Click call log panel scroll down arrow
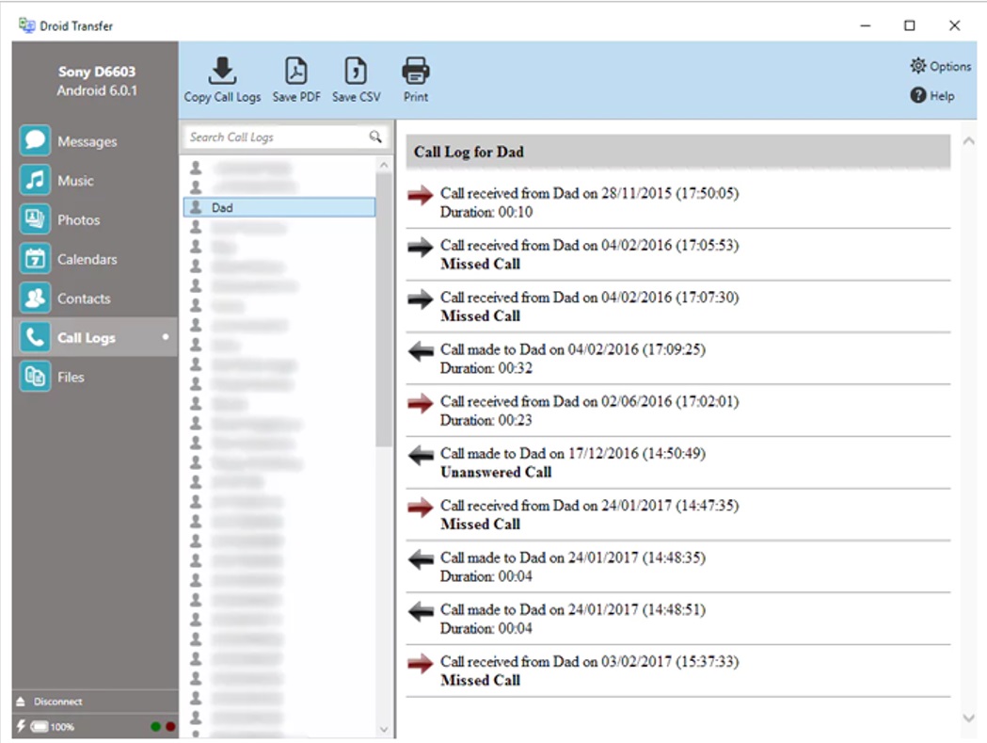This screenshot has height=743, width=987. [969, 718]
